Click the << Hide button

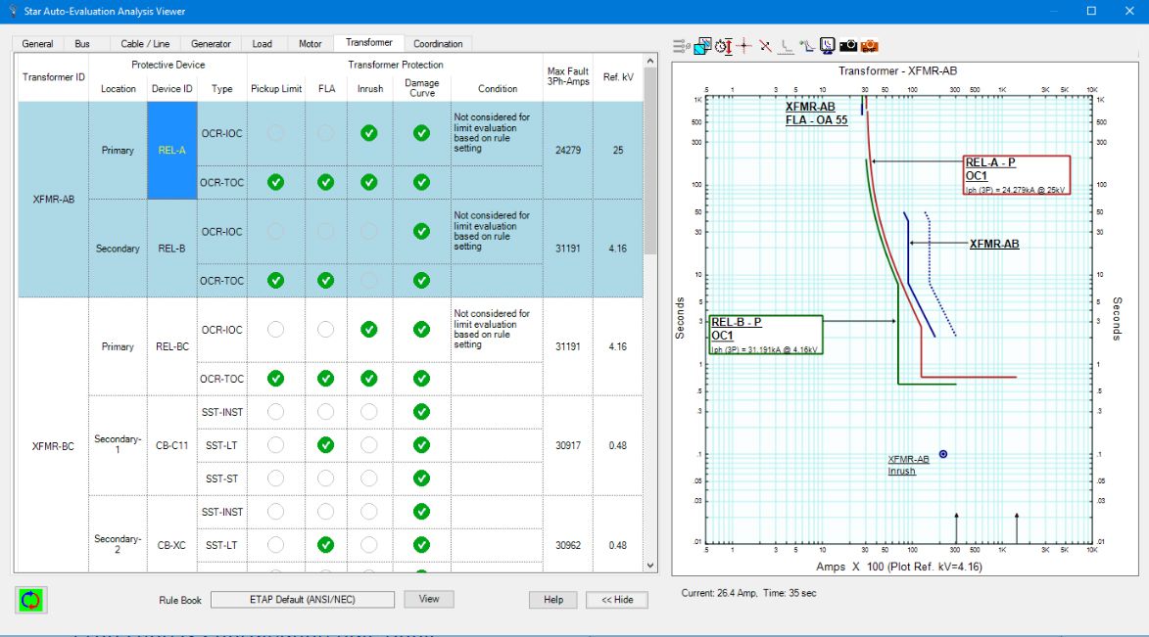point(616,600)
